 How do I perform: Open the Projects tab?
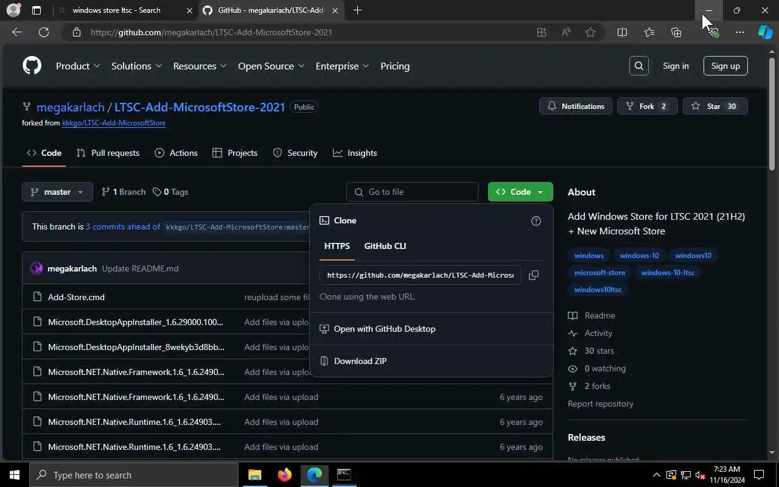click(x=235, y=153)
